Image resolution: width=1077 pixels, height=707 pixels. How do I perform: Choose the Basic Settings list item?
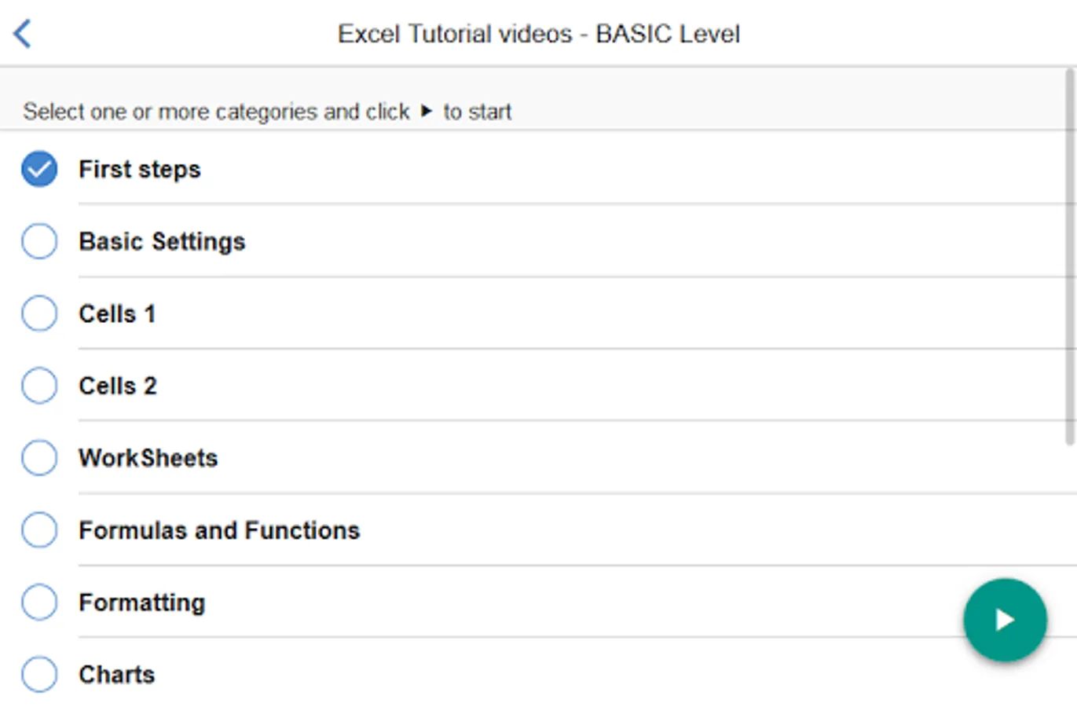pyautogui.click(x=162, y=241)
